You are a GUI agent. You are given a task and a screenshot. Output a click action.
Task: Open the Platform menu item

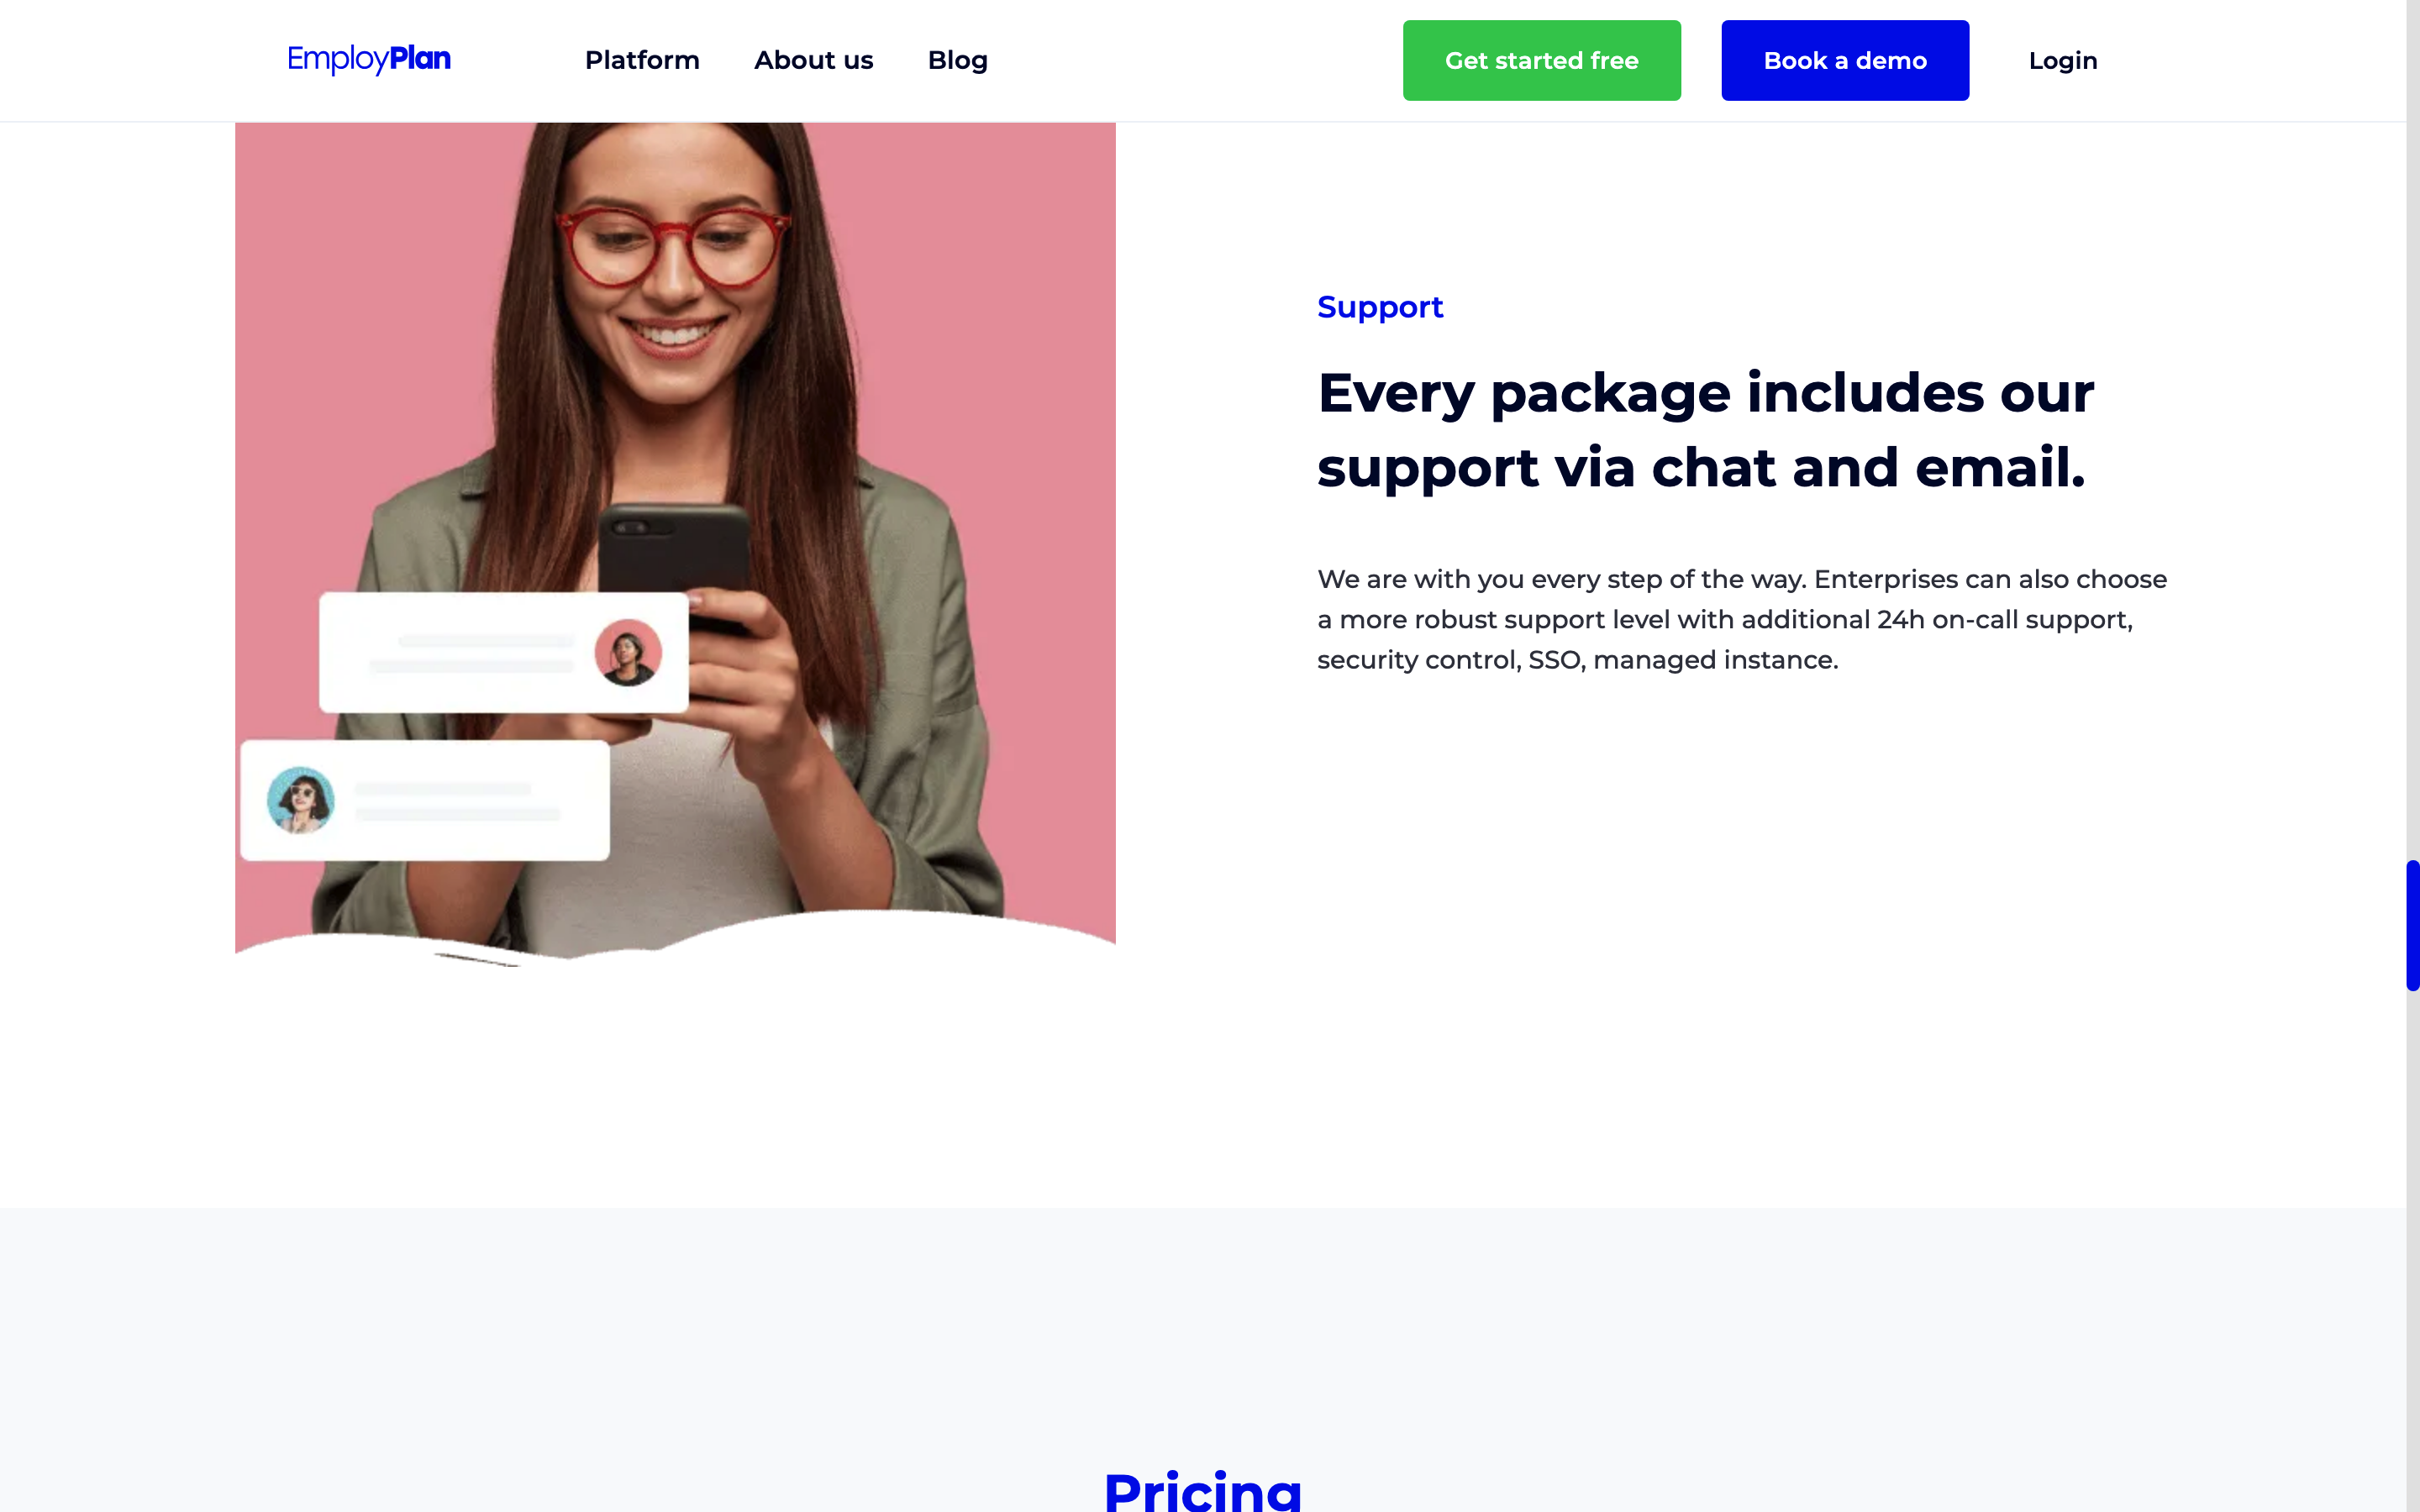(642, 60)
